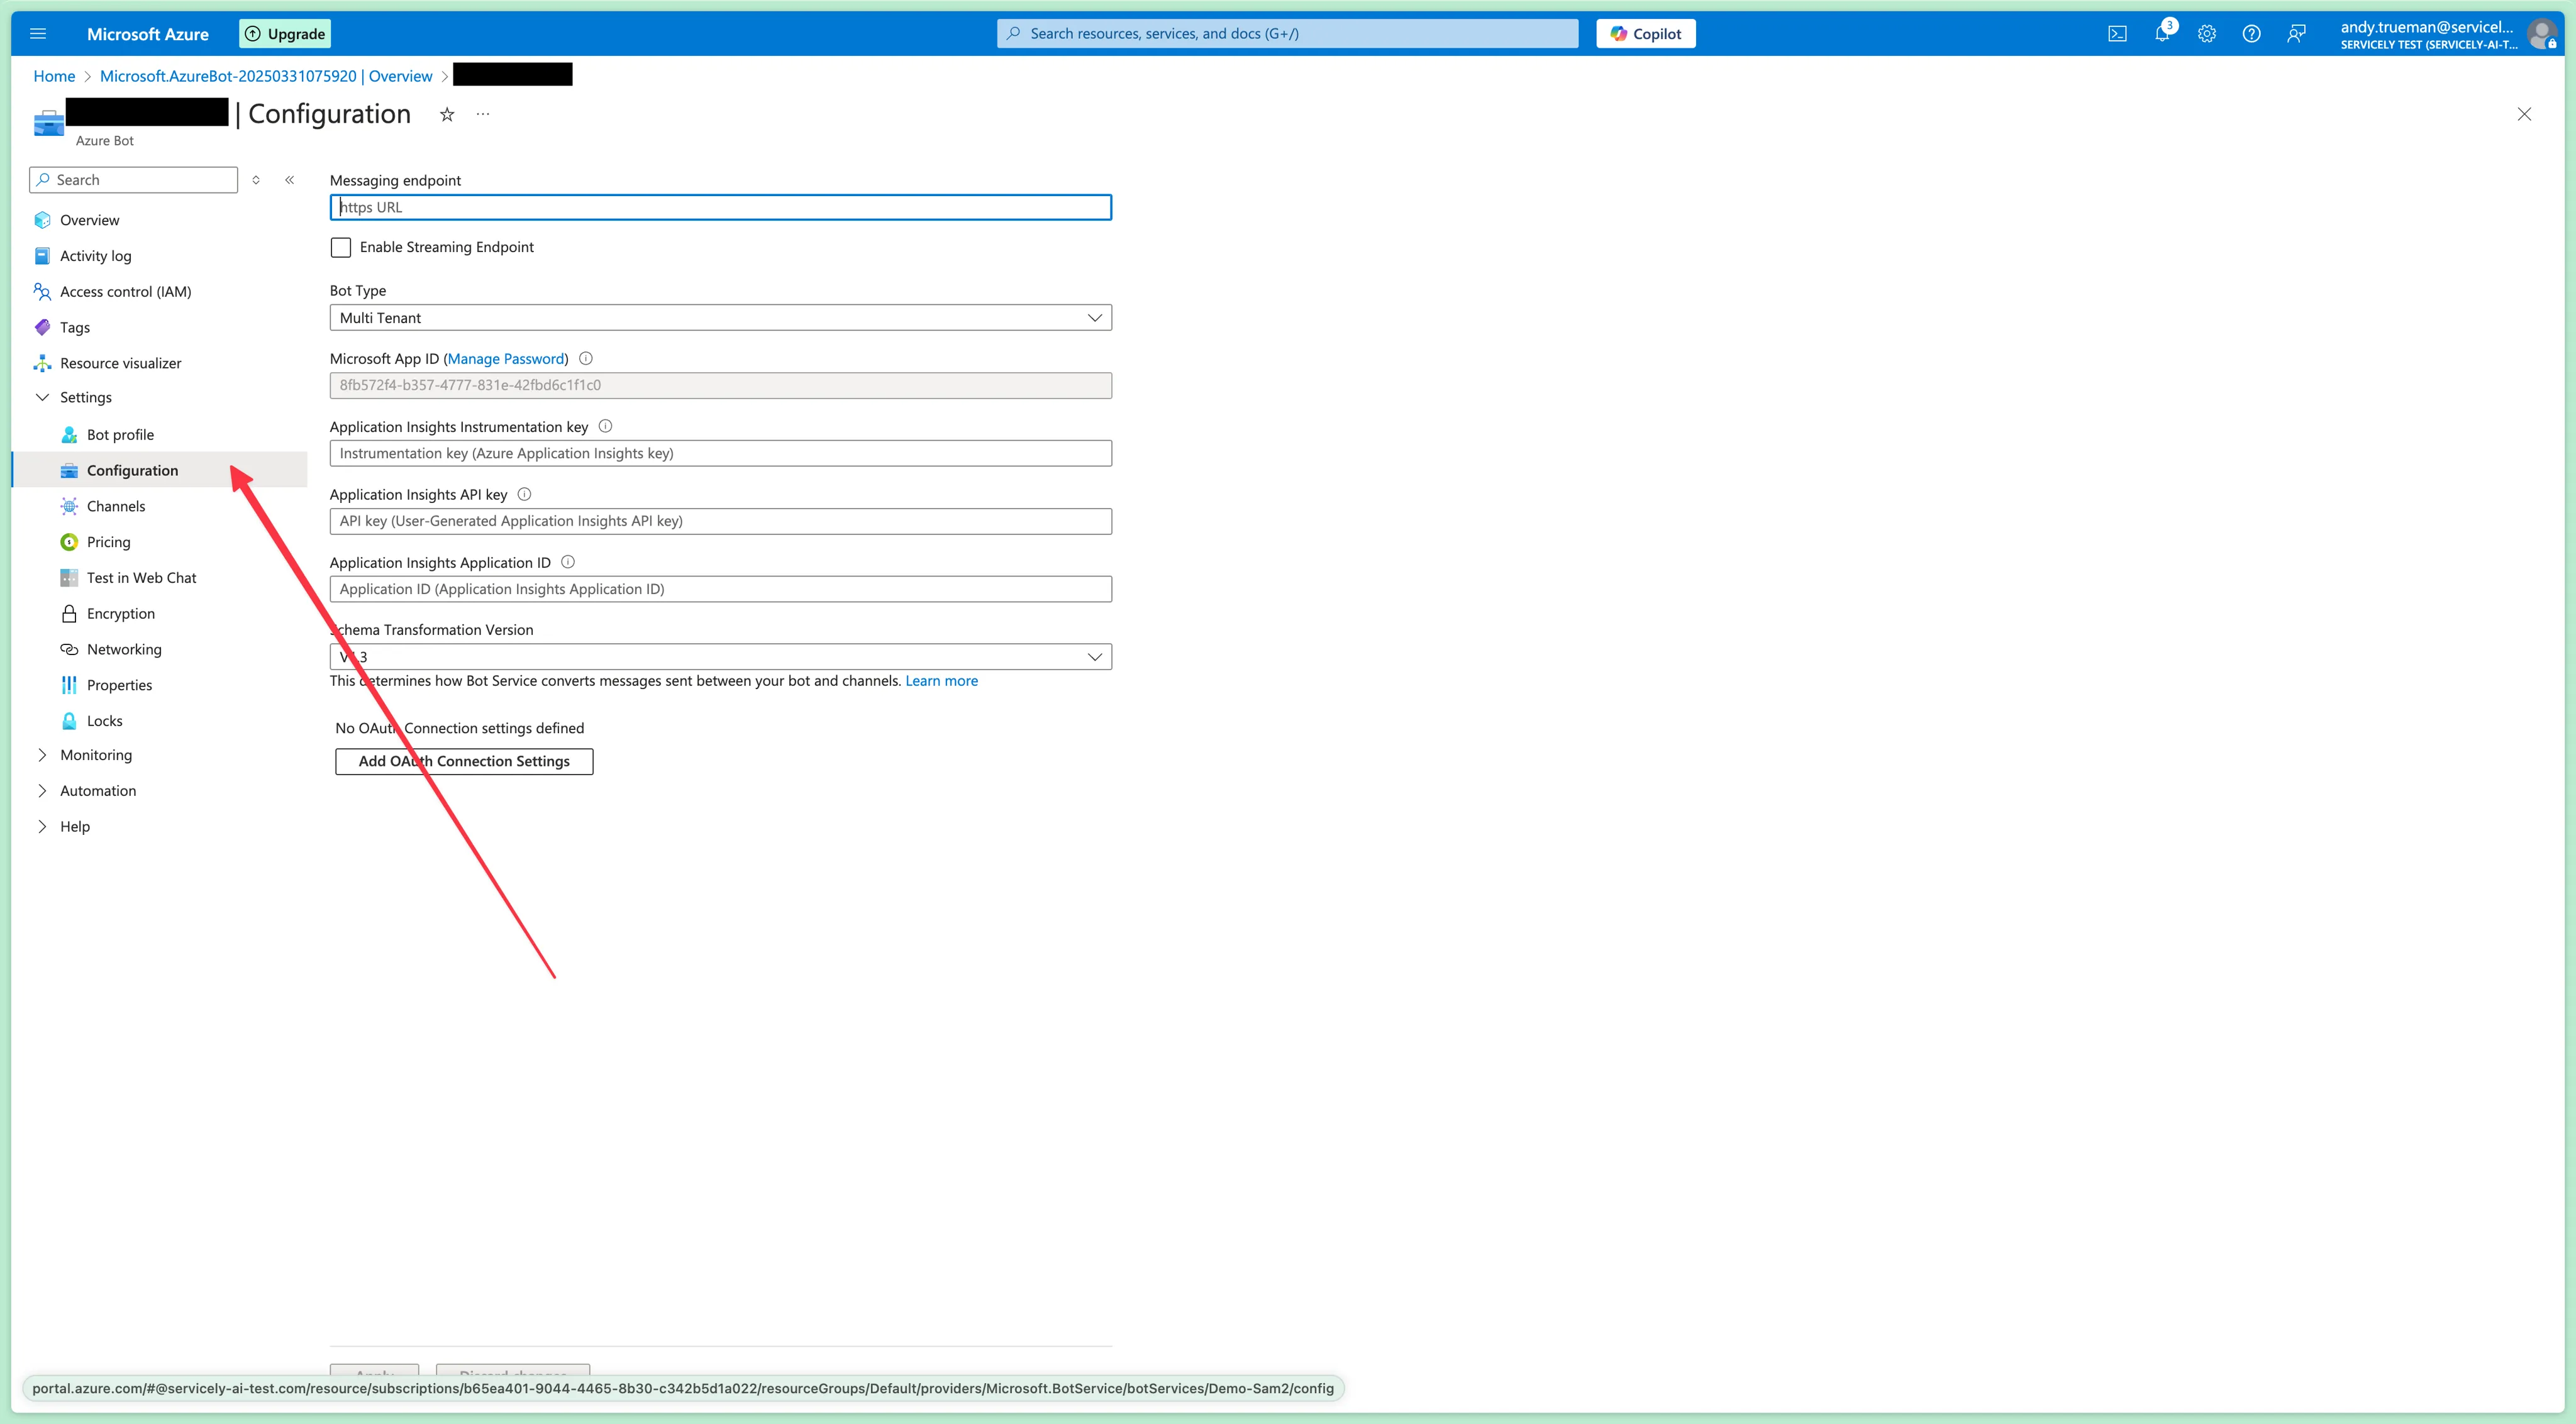Viewport: 2576px width, 1424px height.
Task: Open the more options ellipsis next to title
Action: pyautogui.click(x=483, y=114)
